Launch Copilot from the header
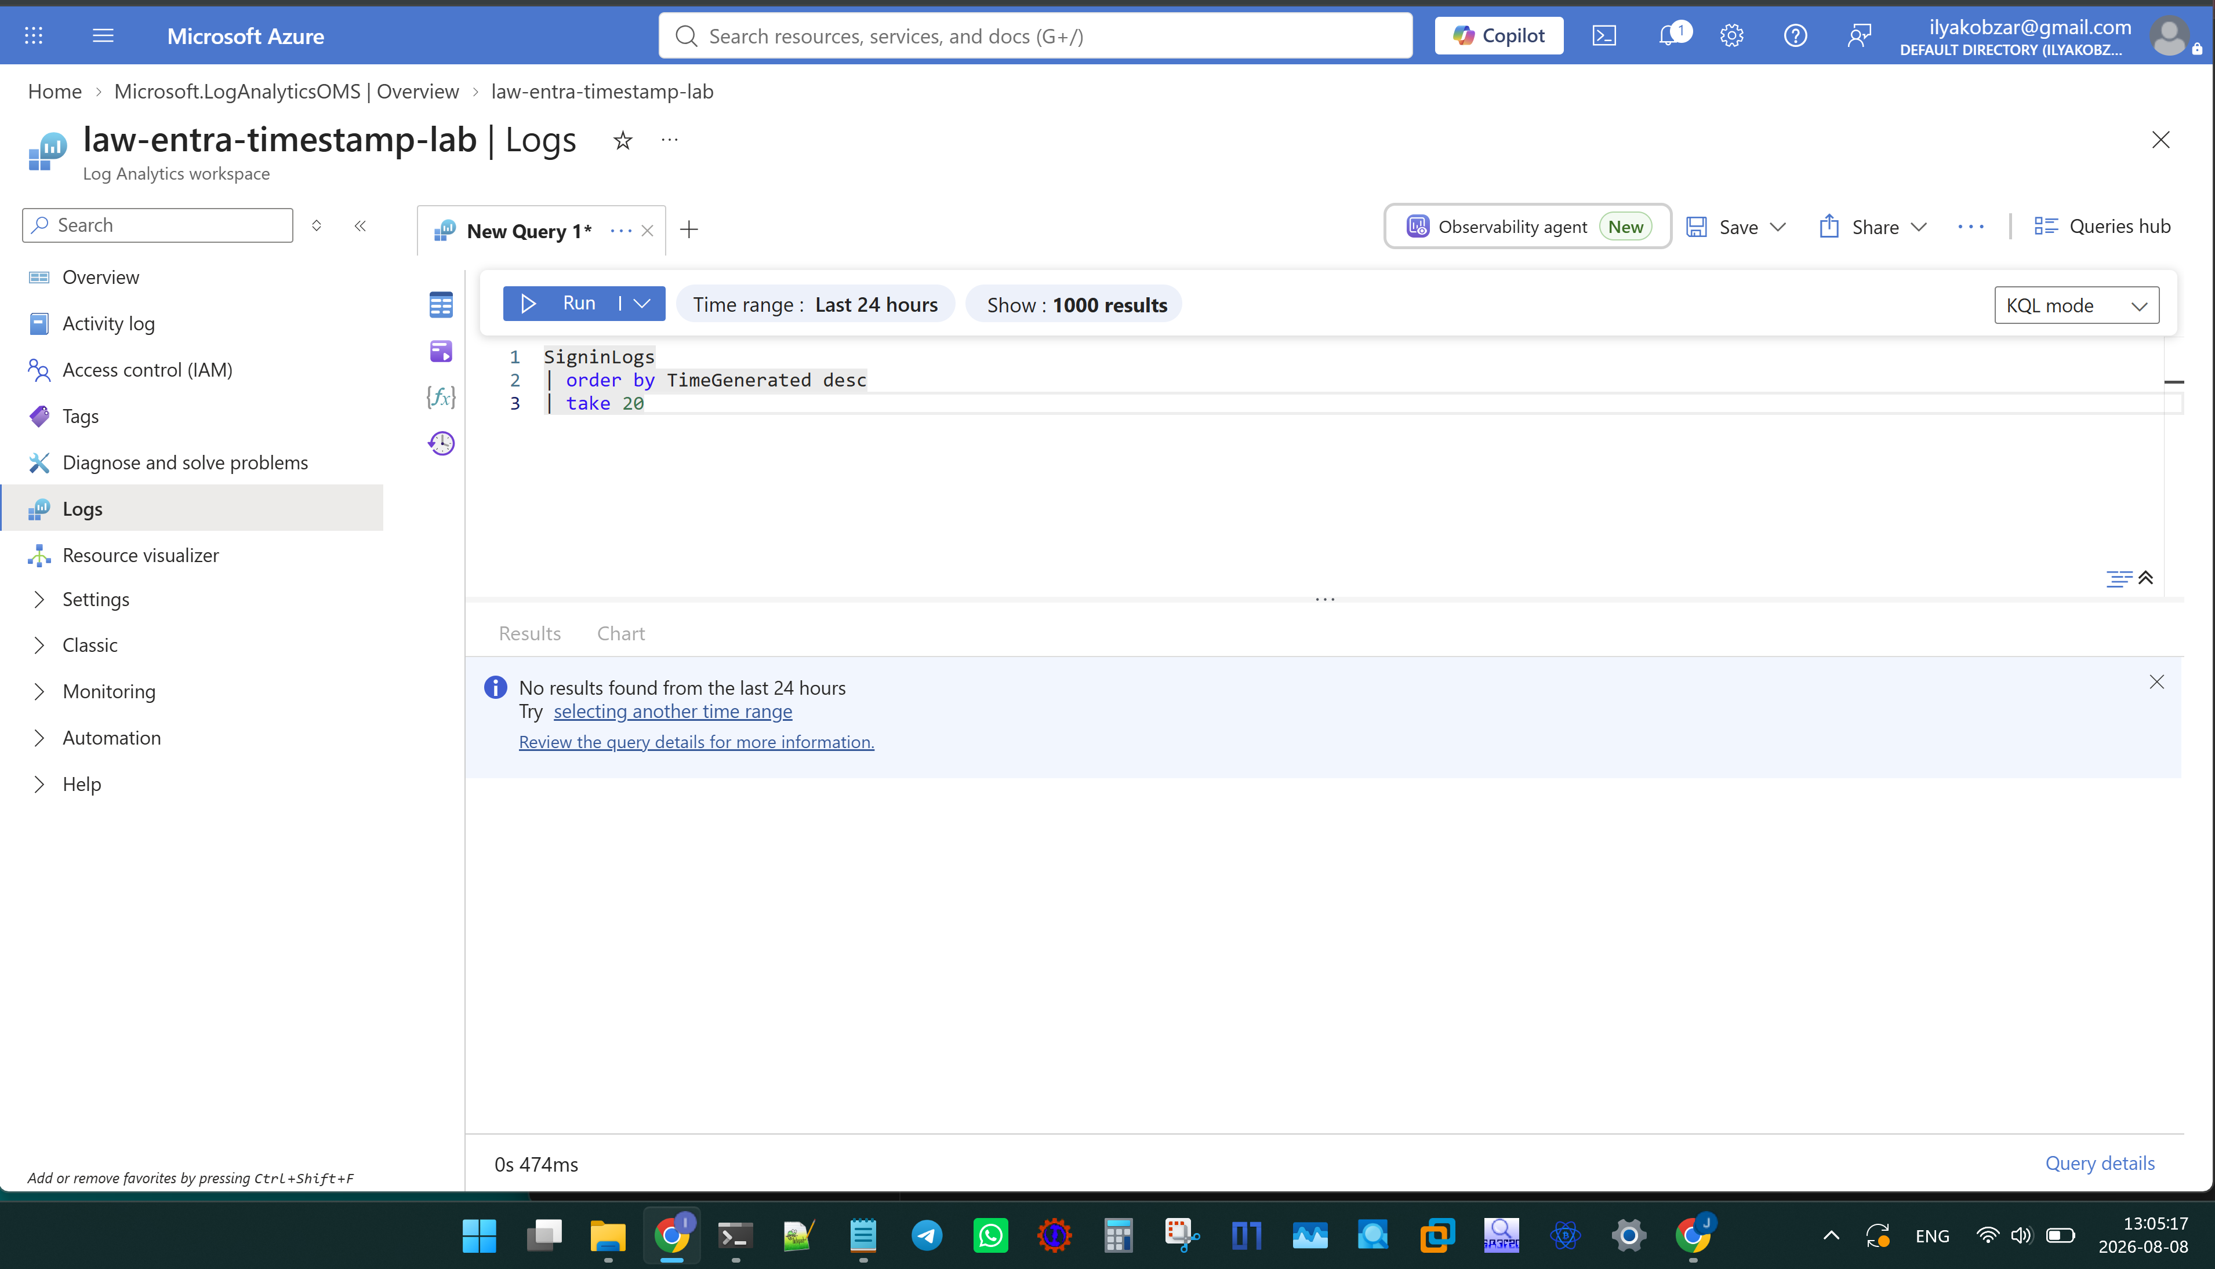The image size is (2215, 1269). [x=1499, y=36]
